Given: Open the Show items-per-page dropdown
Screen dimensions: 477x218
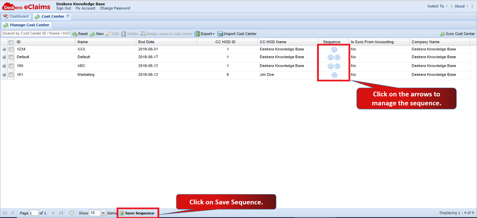Looking at the screenshot, I should [103, 213].
